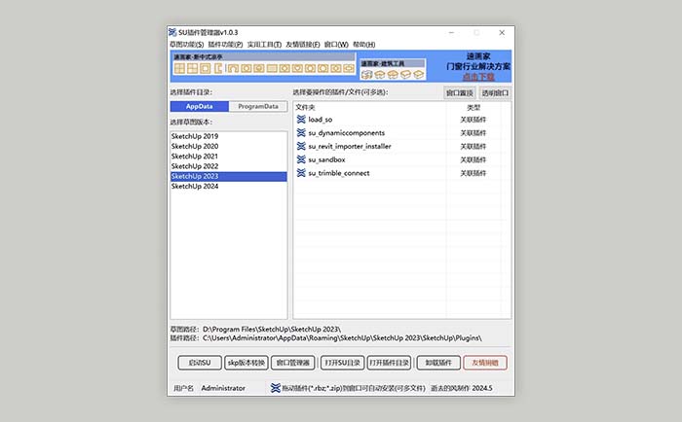Click the su_sandbox plugin icon
Screen dimensions: 682x422
[301, 159]
